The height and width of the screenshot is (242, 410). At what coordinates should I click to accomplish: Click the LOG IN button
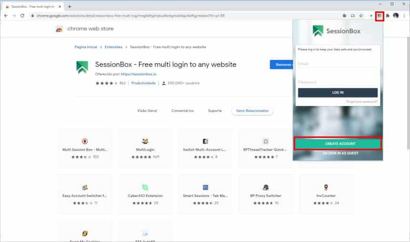[x=338, y=93]
